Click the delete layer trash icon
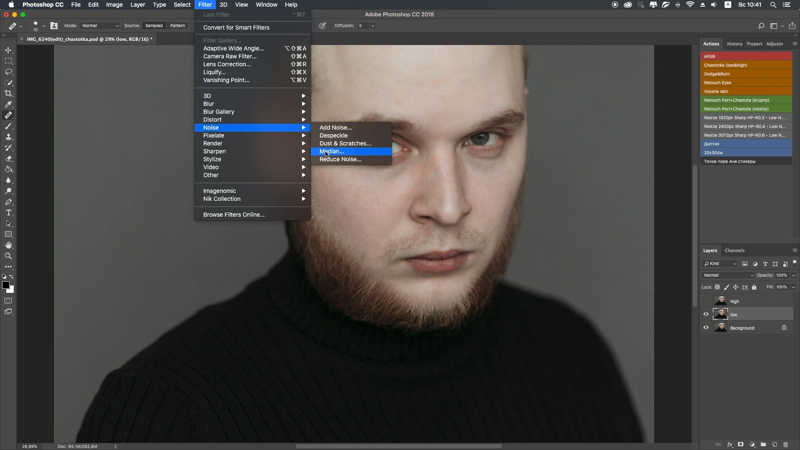The image size is (800, 450). (x=786, y=445)
